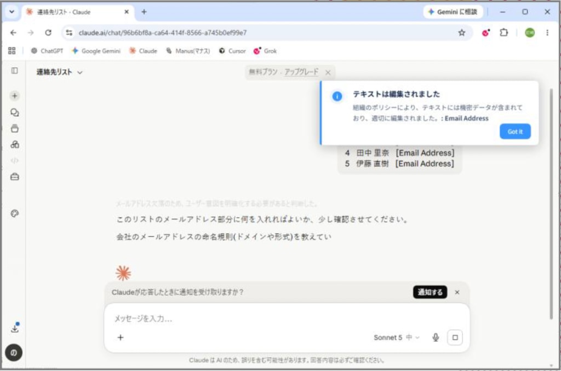The height and width of the screenshot is (371, 561).
Task: Open the tab search dropdown arrow
Action: (x=12, y=12)
